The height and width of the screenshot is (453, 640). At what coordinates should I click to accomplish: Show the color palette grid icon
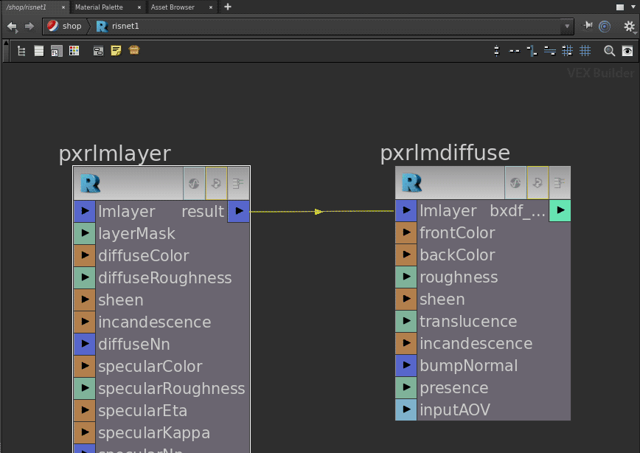coord(74,51)
